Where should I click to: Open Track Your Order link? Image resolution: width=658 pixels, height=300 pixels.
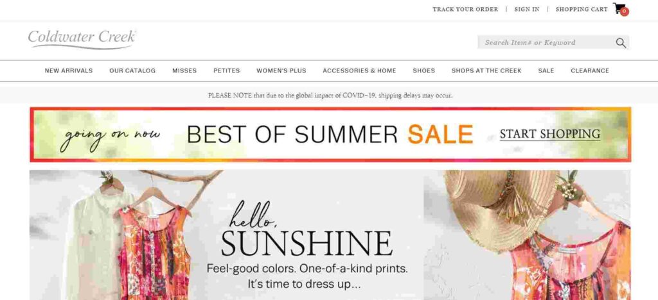coord(465,9)
